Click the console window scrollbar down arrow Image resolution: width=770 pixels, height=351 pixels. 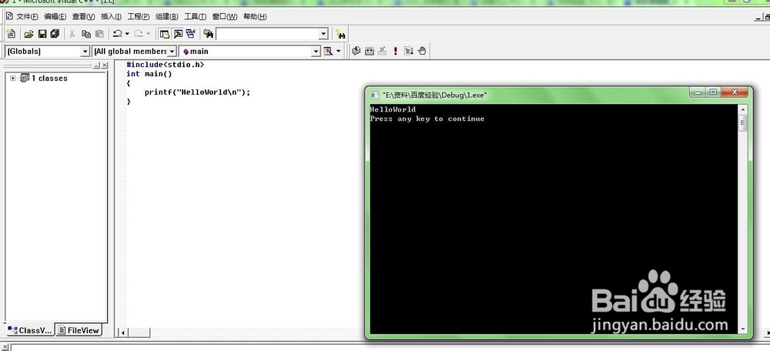coord(743,329)
